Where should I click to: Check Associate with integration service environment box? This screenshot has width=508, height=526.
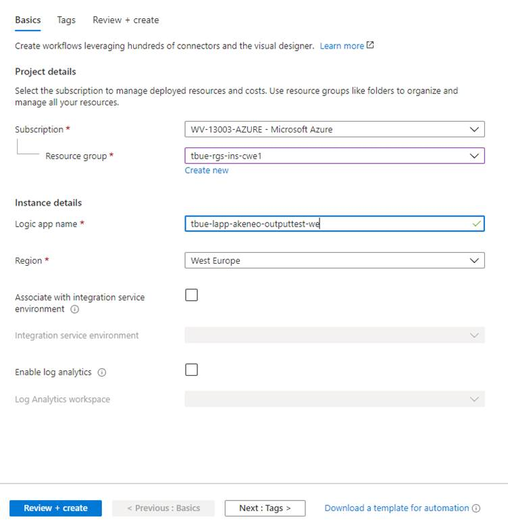(192, 295)
